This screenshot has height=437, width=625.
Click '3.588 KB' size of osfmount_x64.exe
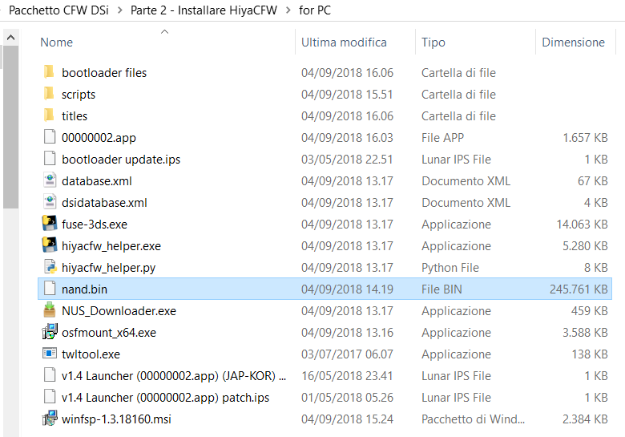pyautogui.click(x=585, y=332)
